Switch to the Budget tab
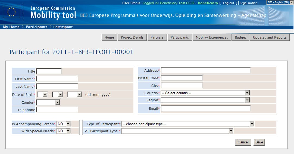The image size is (294, 154). pos(240,37)
